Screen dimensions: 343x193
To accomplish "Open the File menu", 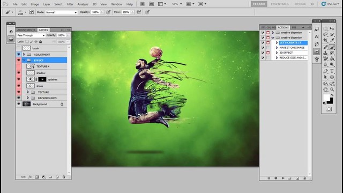I will tap(15, 4).
